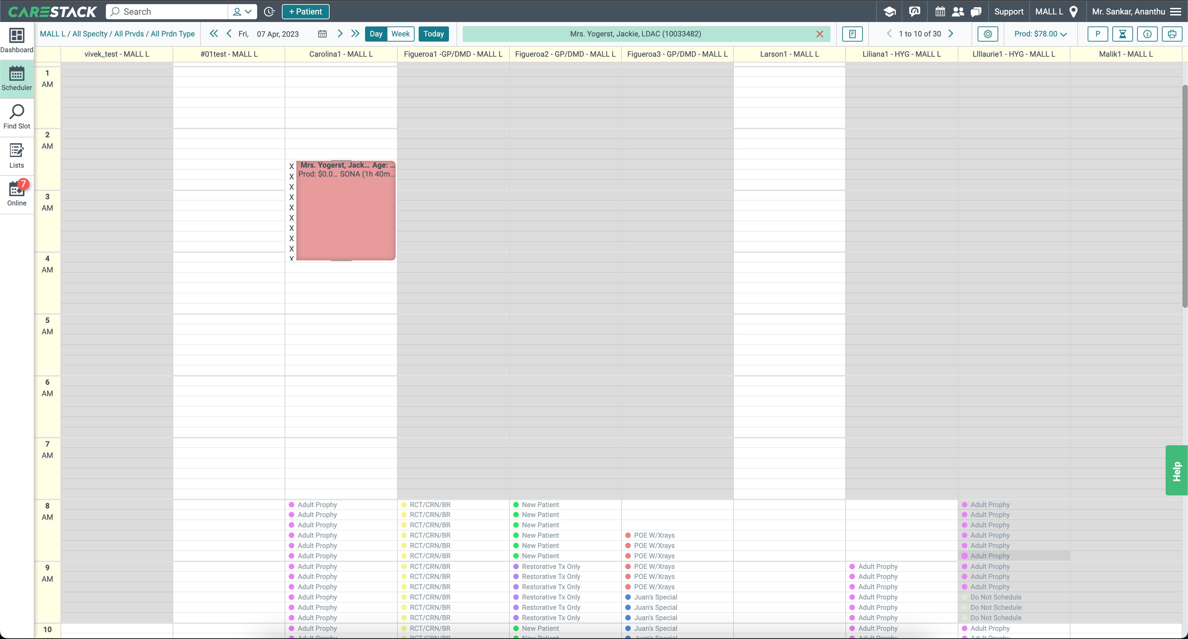1188x639 pixels.
Task: Expand the Prod: $78.00 dropdown
Action: pos(1041,34)
